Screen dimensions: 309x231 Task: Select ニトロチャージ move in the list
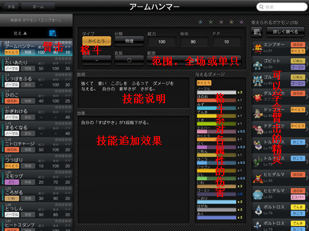tap(36, 146)
